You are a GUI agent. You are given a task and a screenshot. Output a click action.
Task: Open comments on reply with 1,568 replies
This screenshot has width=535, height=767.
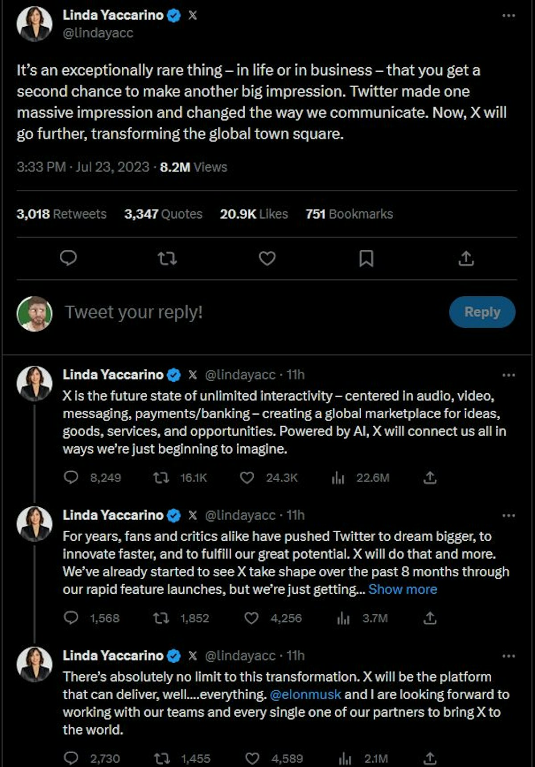(x=71, y=618)
